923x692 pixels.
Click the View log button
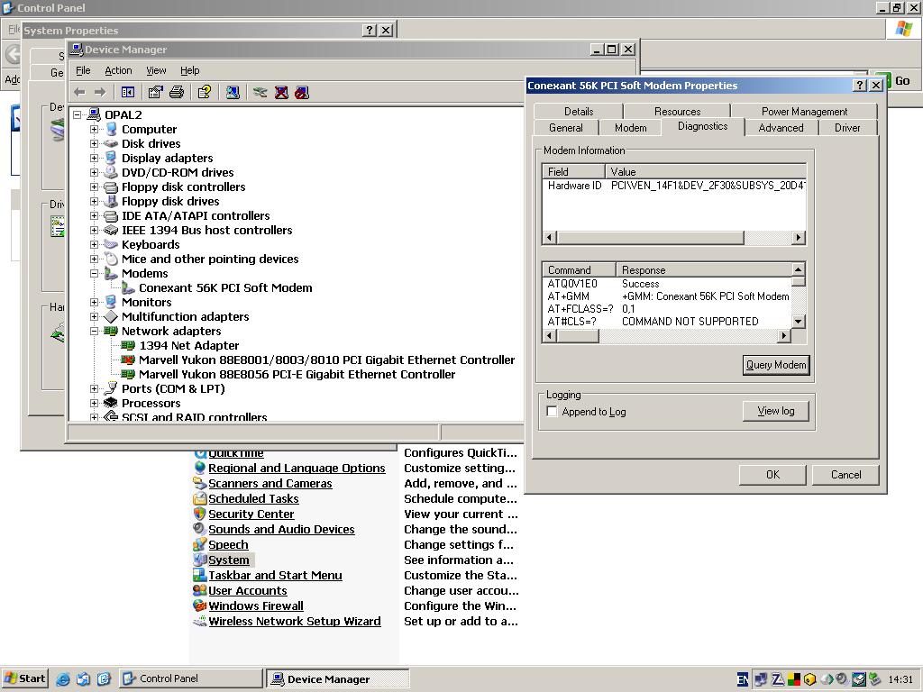(776, 411)
